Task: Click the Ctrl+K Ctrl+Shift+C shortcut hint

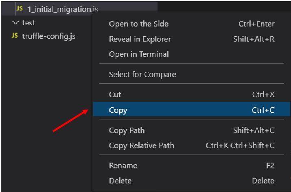Action: [x=240, y=146]
